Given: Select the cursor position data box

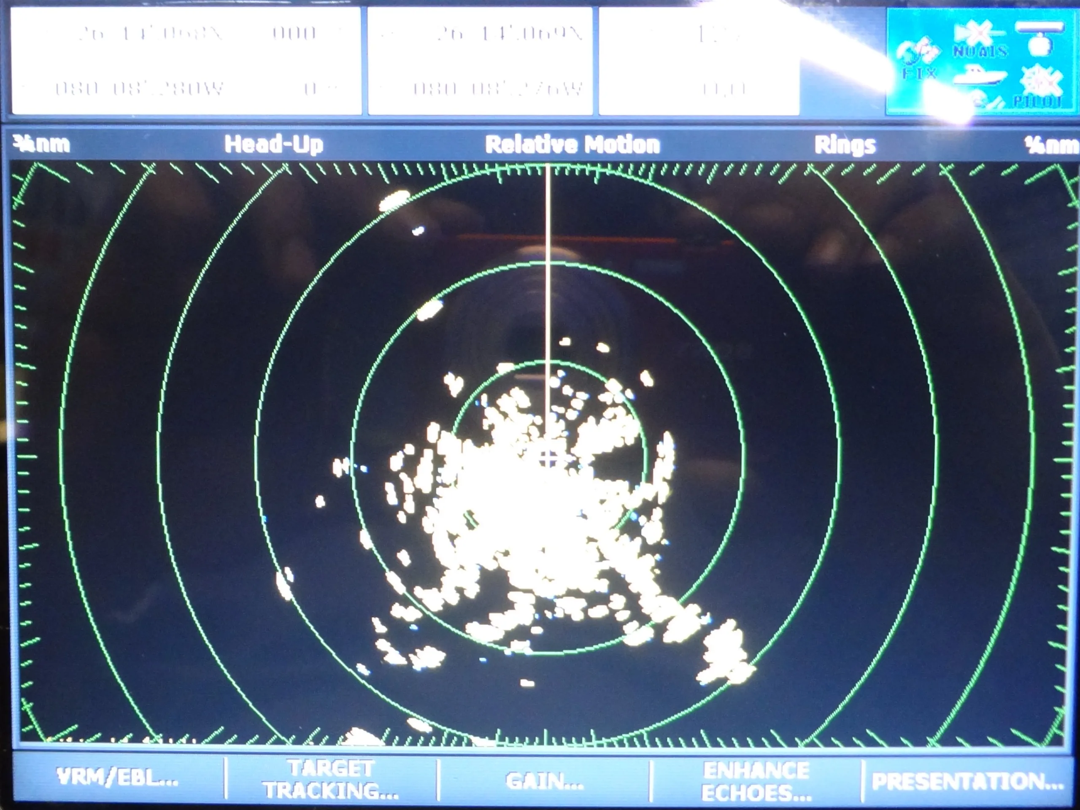Looking at the screenshot, I should pyautogui.click(x=481, y=61).
